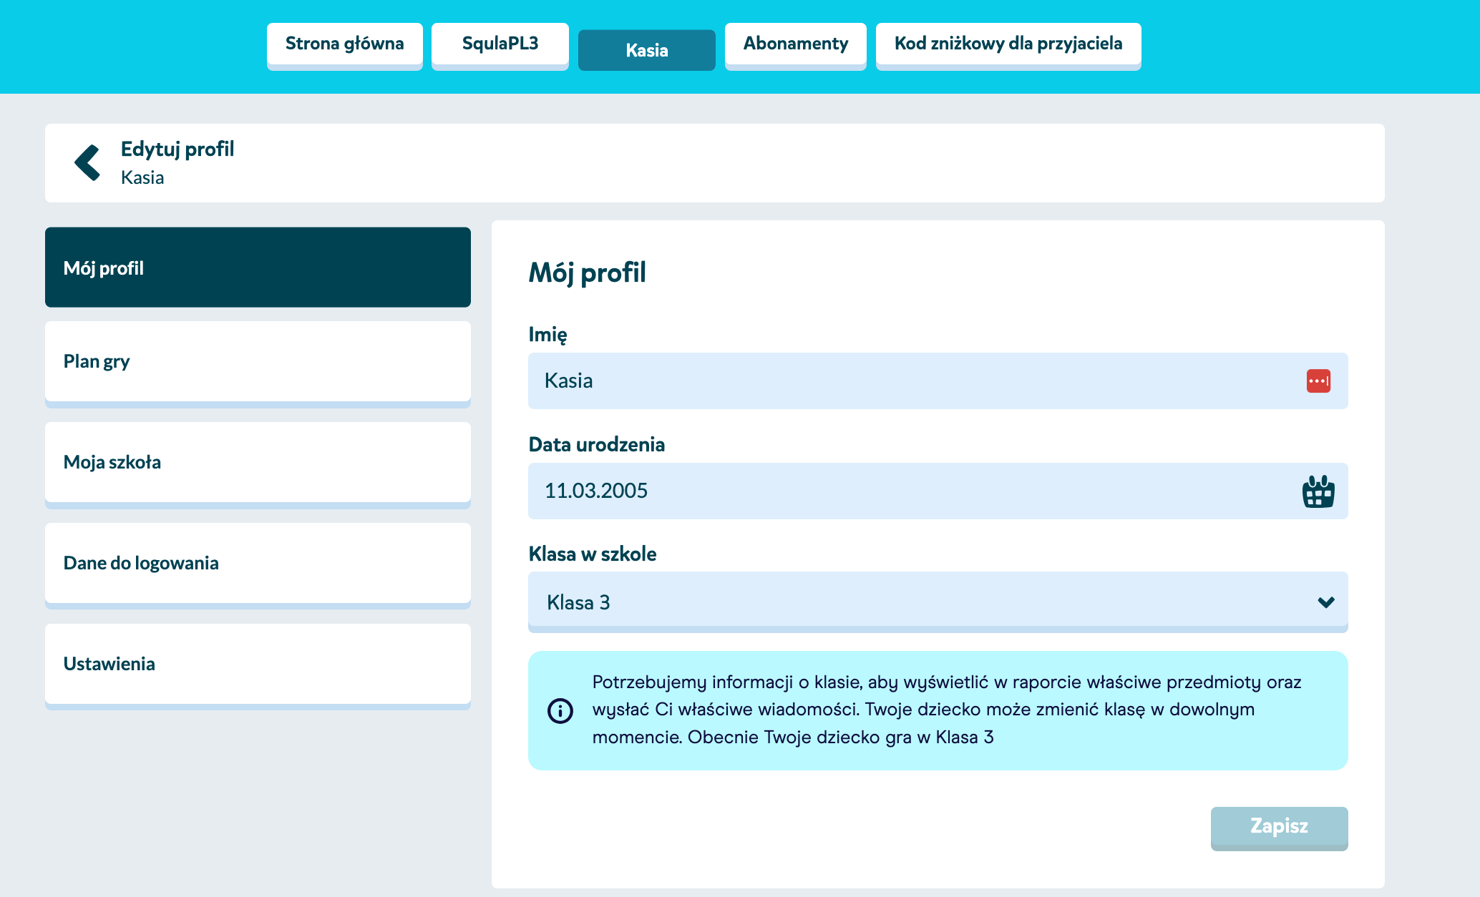Expand the Klasa w szkole dropdown arrow
The width and height of the screenshot is (1480, 897).
pyautogui.click(x=1325, y=602)
